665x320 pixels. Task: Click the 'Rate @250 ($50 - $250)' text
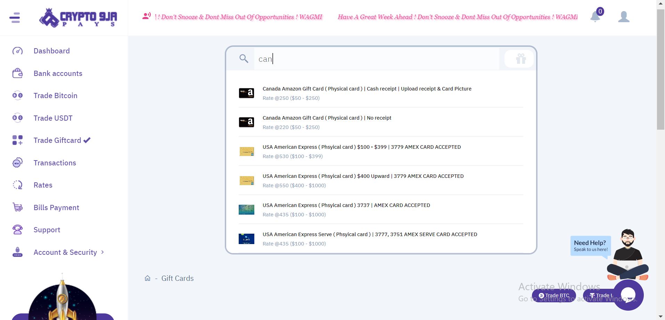point(291,98)
